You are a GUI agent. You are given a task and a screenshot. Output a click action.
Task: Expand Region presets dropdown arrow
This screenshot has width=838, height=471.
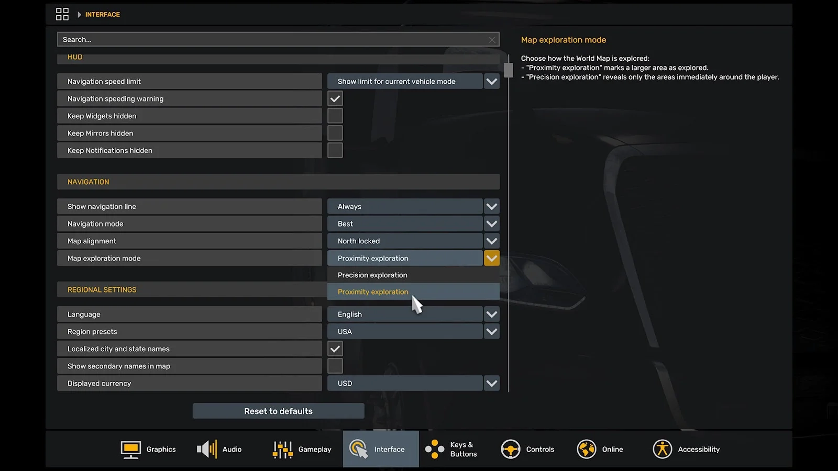492,331
